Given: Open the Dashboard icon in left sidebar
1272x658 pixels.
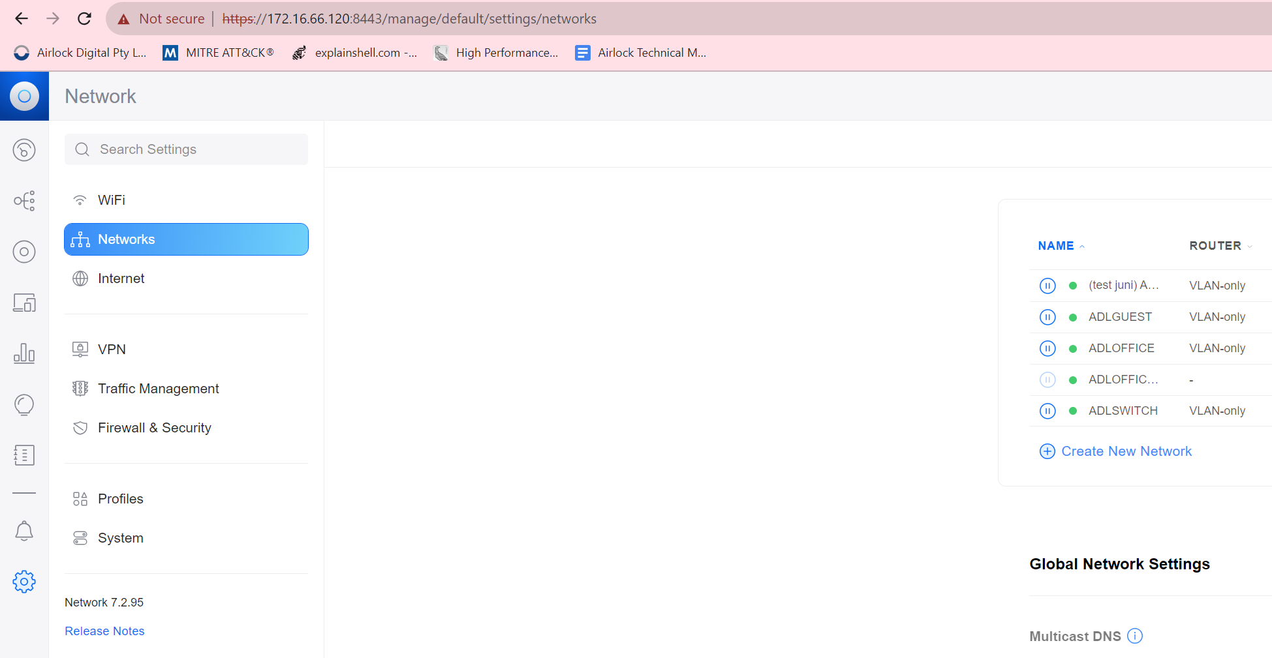Looking at the screenshot, I should pos(24,150).
